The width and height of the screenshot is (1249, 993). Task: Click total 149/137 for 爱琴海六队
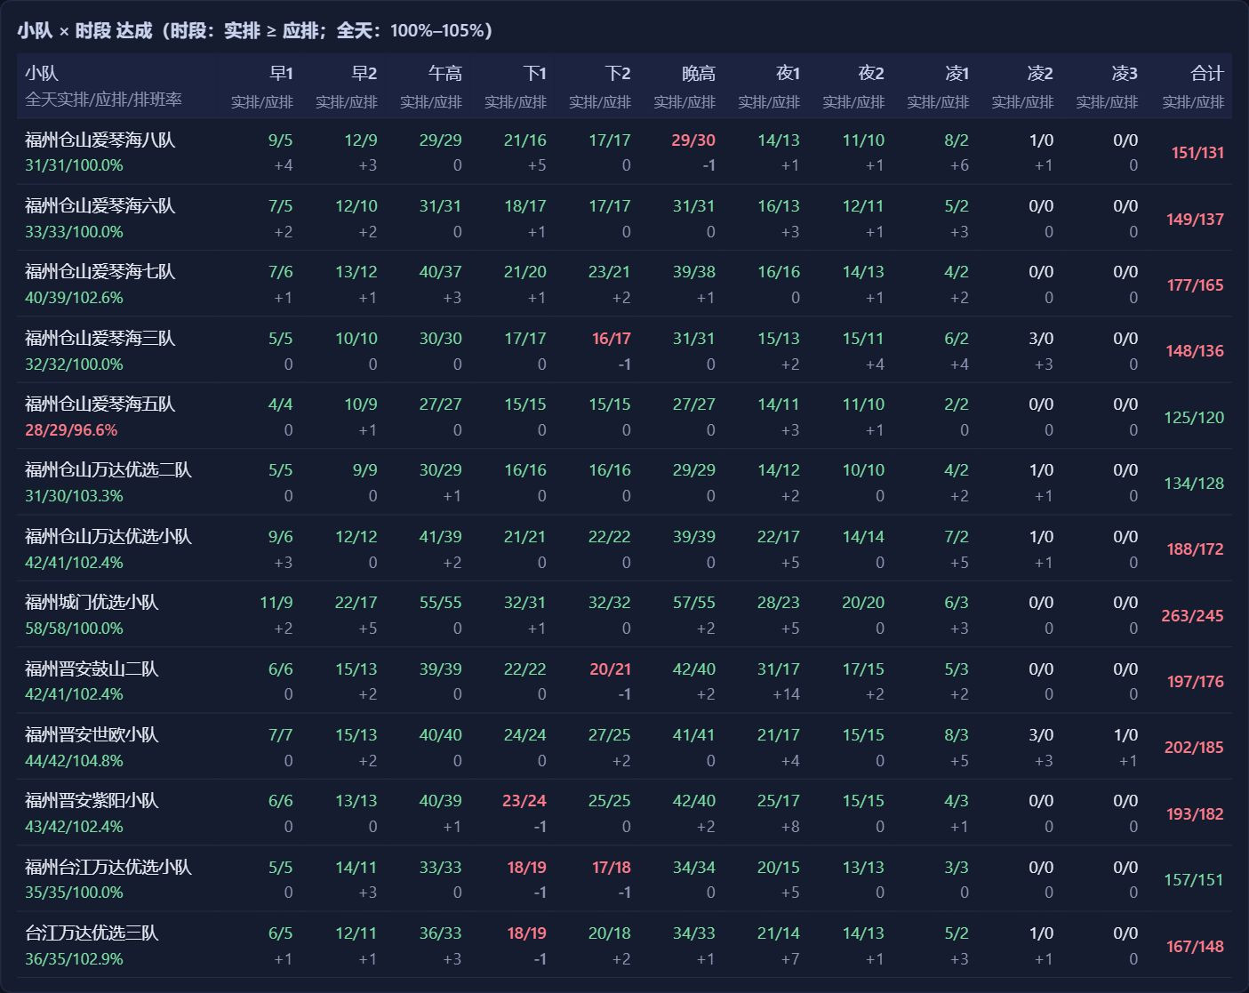click(x=1195, y=219)
